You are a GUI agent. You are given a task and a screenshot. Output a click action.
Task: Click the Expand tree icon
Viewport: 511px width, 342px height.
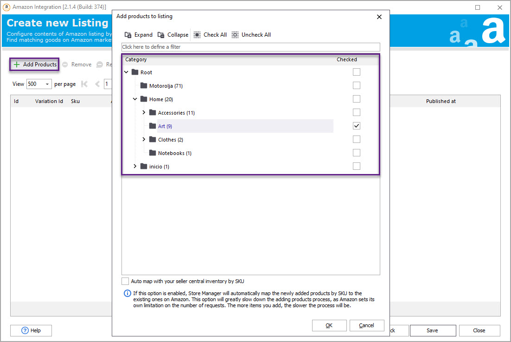128,35
